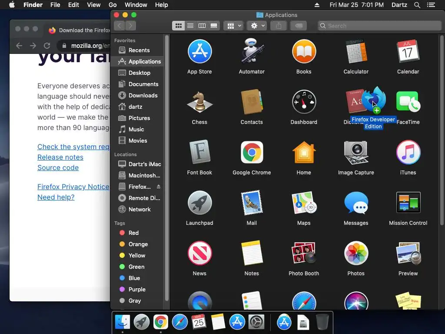Open the Notes app in Applications grid
The height and width of the screenshot is (334, 445).
[x=252, y=254]
